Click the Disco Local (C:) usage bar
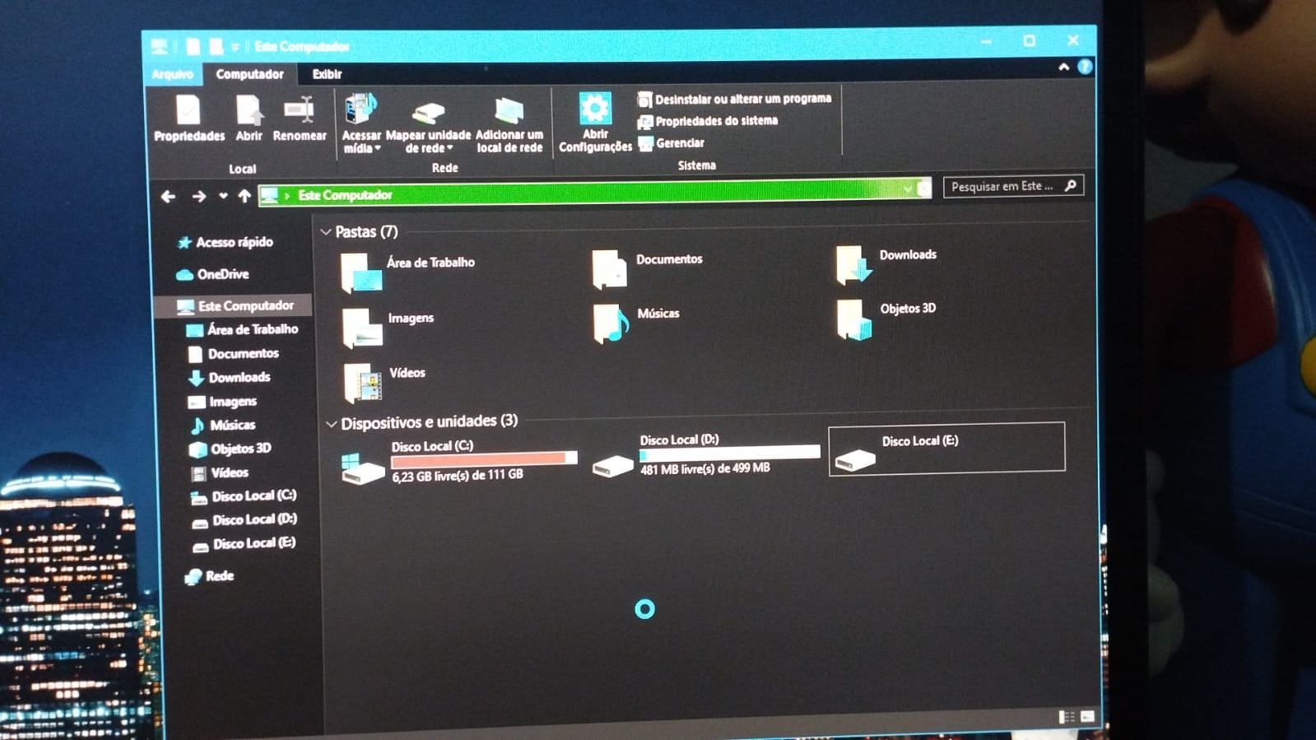 pos(485,458)
